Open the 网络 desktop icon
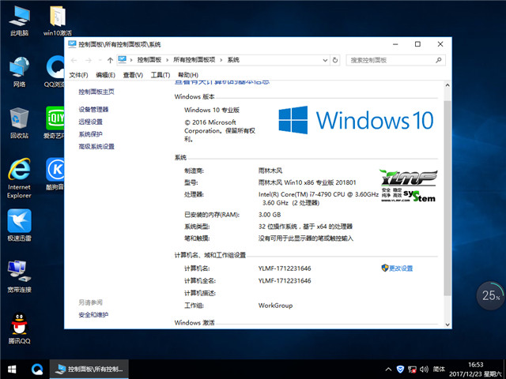Image resolution: width=506 pixels, height=379 pixels. coord(19,72)
